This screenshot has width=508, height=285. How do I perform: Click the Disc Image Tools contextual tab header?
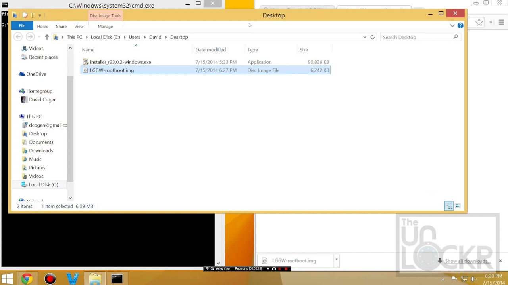[105, 16]
